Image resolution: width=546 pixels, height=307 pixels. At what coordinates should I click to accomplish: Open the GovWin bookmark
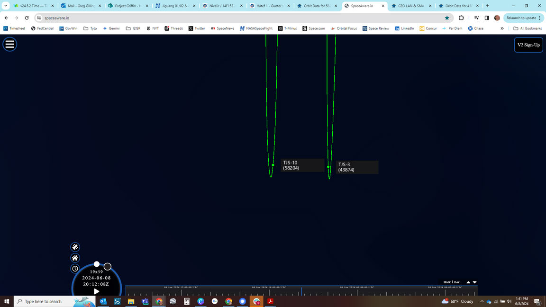pos(68,28)
